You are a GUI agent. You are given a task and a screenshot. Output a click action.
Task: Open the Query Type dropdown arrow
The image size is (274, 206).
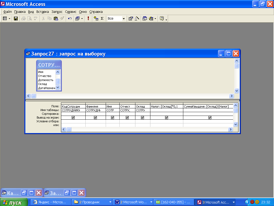[x=82, y=19]
